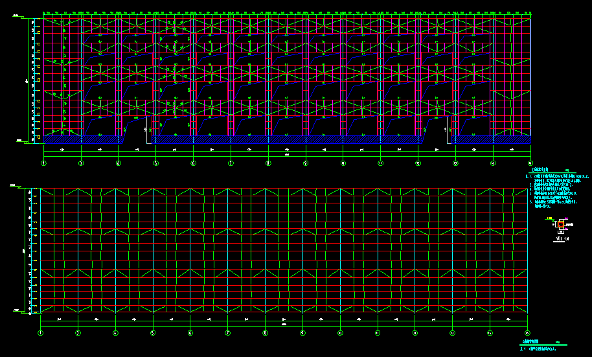Select axis bubble 1 under lower roof plan
Image resolution: width=592 pixels, height=357 pixels.
click(x=41, y=333)
